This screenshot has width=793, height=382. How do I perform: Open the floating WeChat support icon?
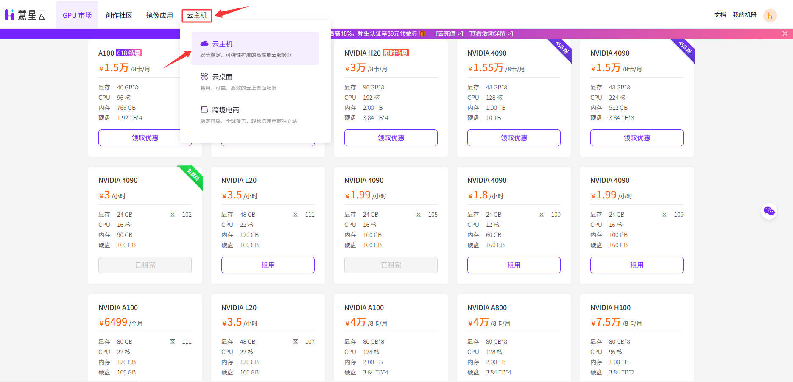(x=769, y=211)
